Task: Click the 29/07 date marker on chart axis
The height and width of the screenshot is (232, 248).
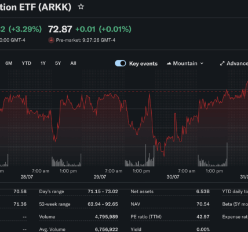Action: [100, 177]
